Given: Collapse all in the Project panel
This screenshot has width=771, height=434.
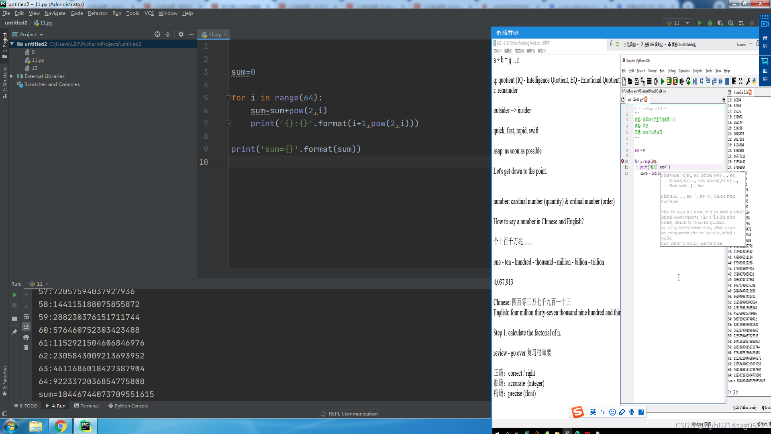Looking at the screenshot, I should pyautogui.click(x=168, y=34).
